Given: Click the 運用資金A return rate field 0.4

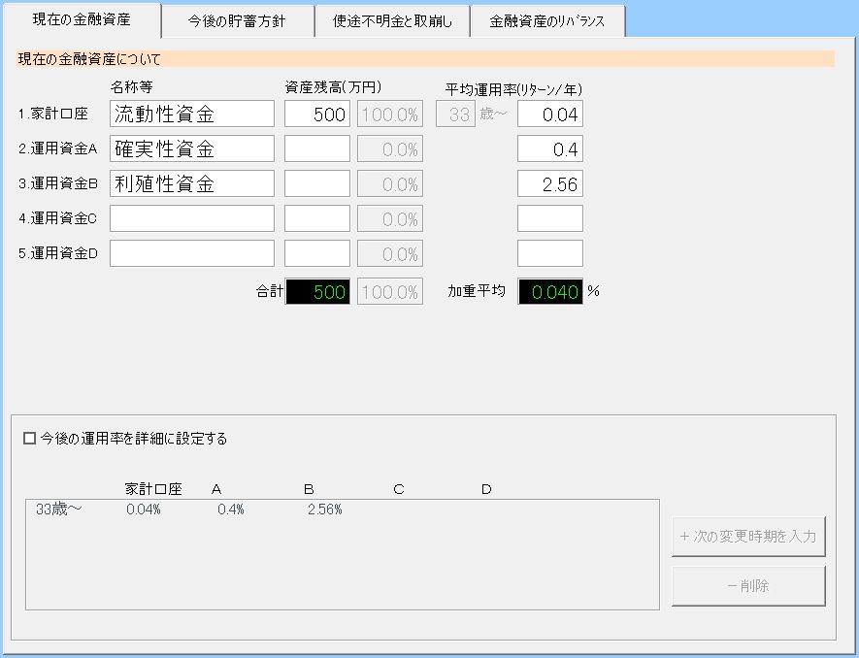Looking at the screenshot, I should click(x=549, y=149).
